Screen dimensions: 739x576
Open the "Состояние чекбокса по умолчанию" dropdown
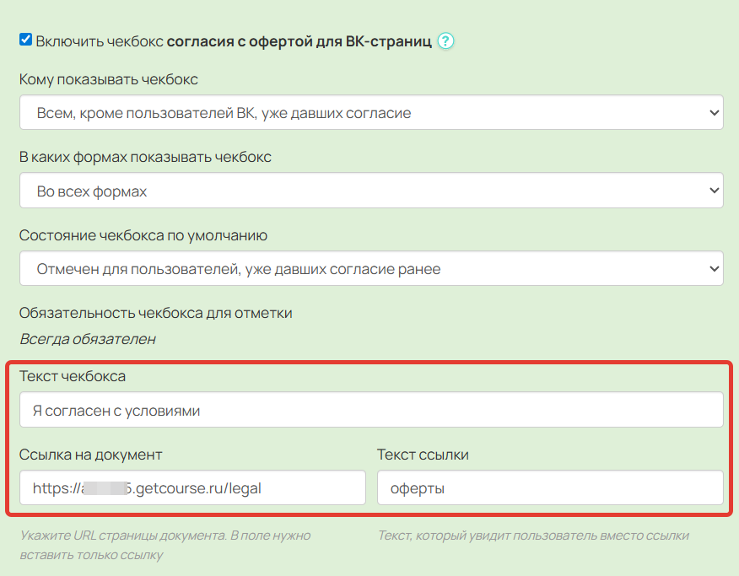(x=371, y=268)
